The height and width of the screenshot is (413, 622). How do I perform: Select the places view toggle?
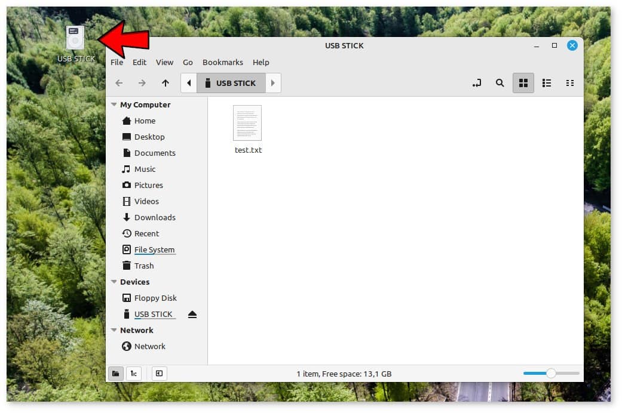coord(117,373)
